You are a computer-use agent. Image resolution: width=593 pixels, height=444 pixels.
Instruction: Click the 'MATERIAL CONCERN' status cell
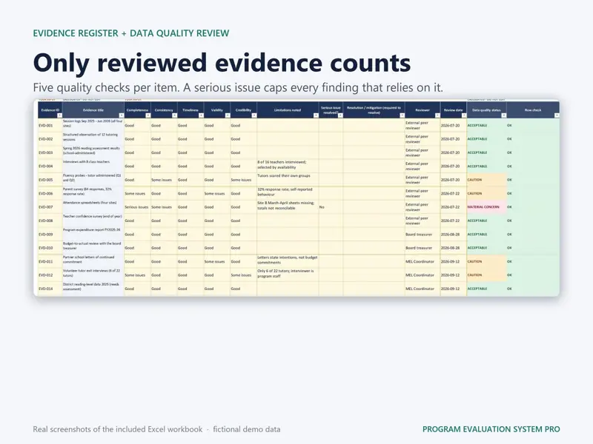[x=486, y=207]
